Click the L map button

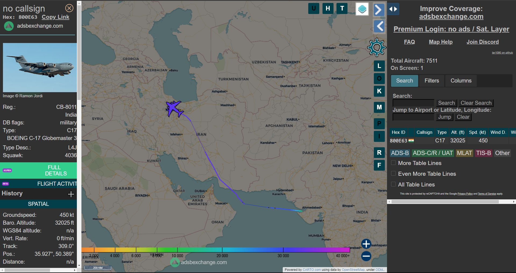(379, 66)
